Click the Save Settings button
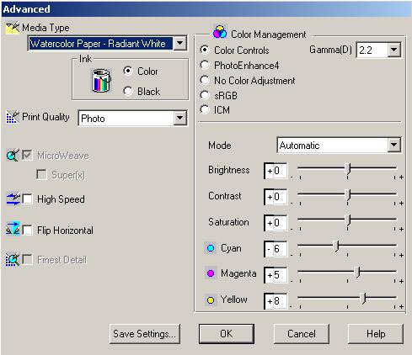412x355 pixels. point(145,334)
